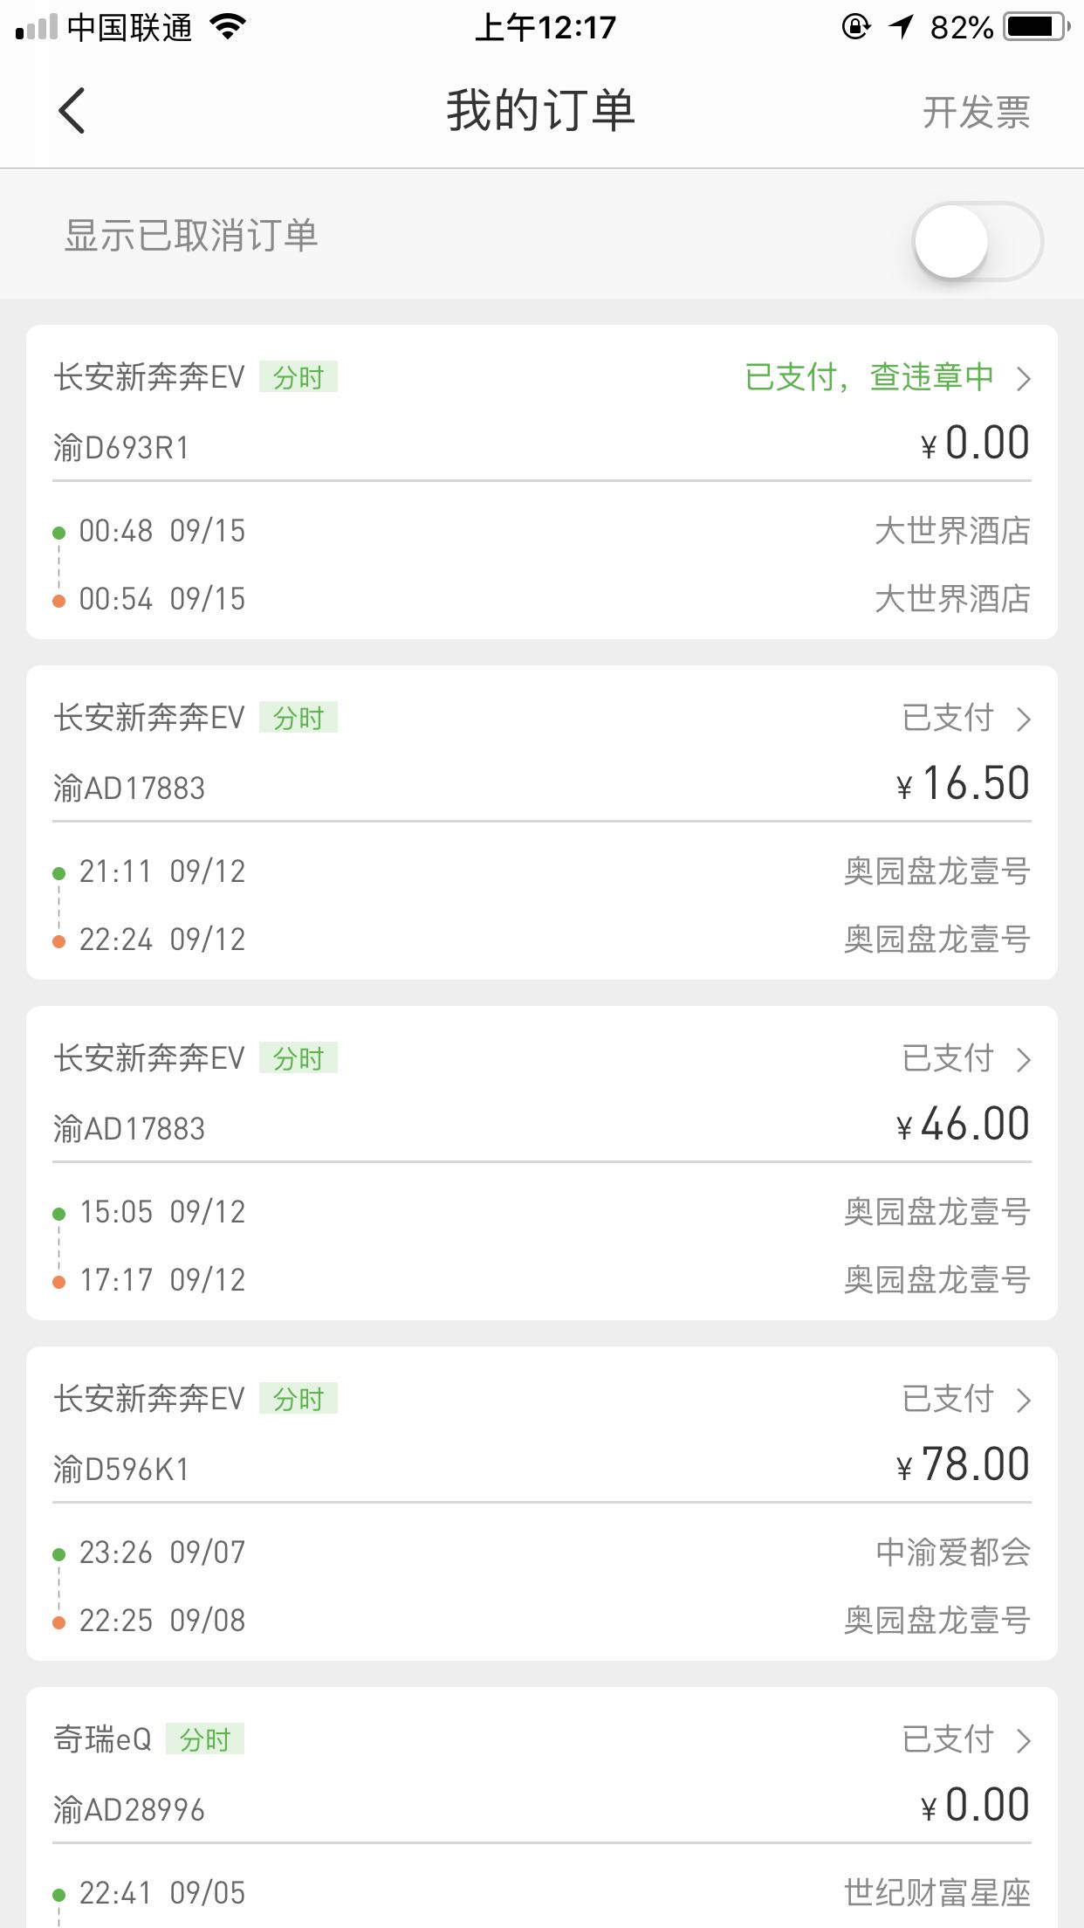This screenshot has width=1084, height=1928.
Task: Tap the 上午12:17 clock in status bar
Action: 545,28
